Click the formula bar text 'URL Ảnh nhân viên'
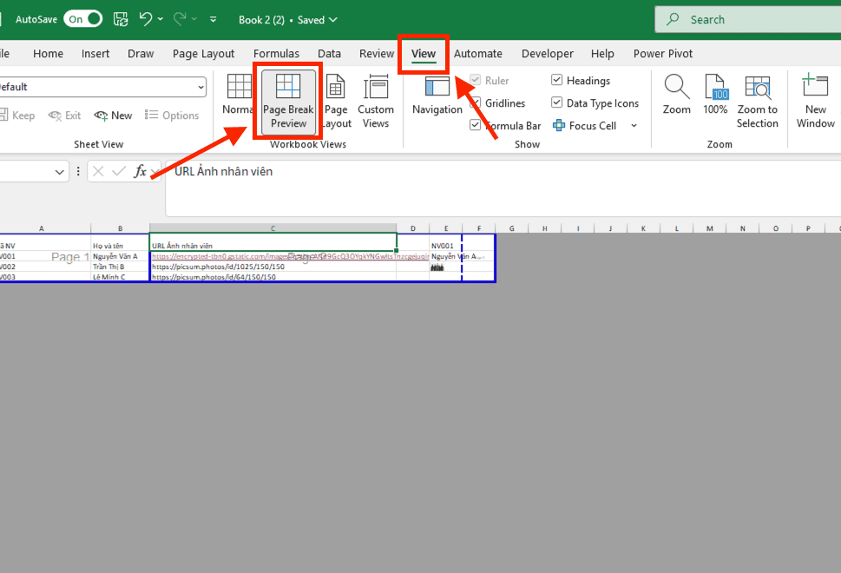Screen dimensions: 841x573 pyautogui.click(x=223, y=171)
